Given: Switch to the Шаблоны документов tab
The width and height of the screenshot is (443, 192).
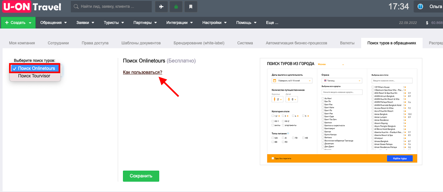Looking at the screenshot, I should pos(141,43).
